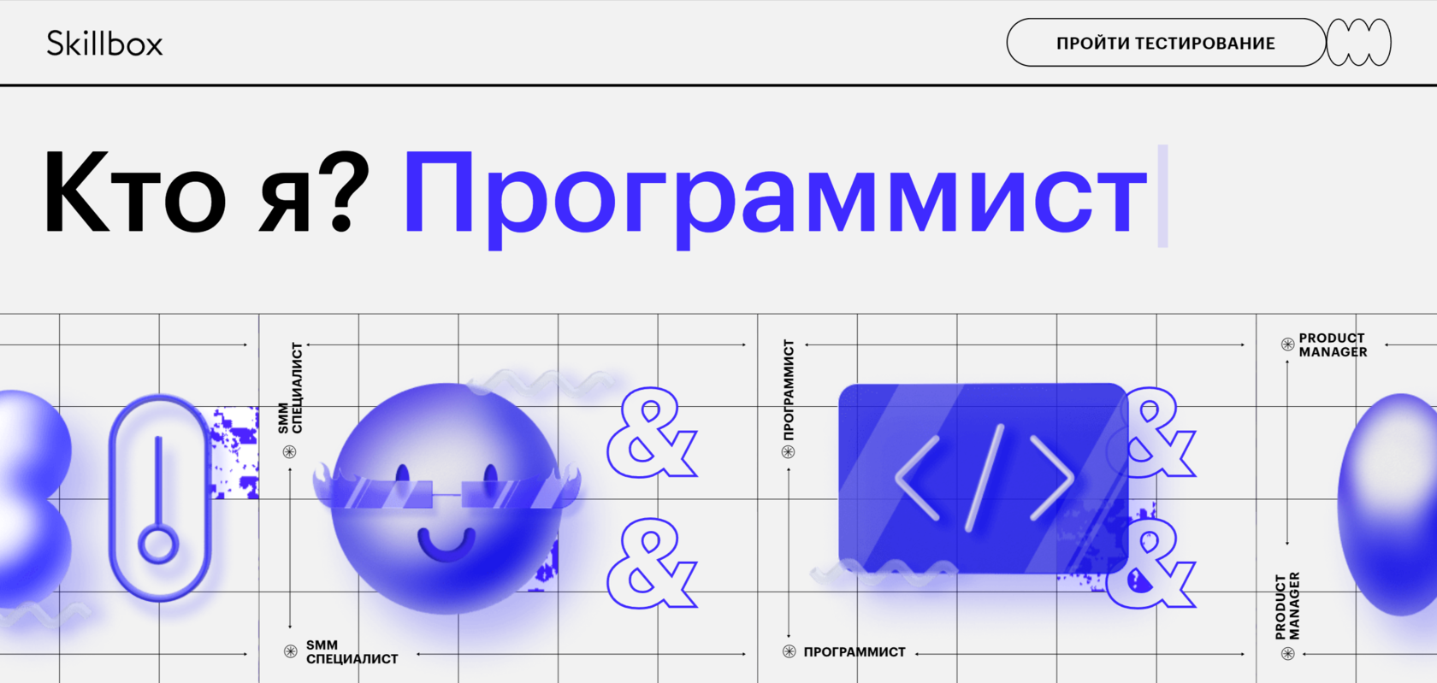Click the black heading text Кто я?

[207, 191]
